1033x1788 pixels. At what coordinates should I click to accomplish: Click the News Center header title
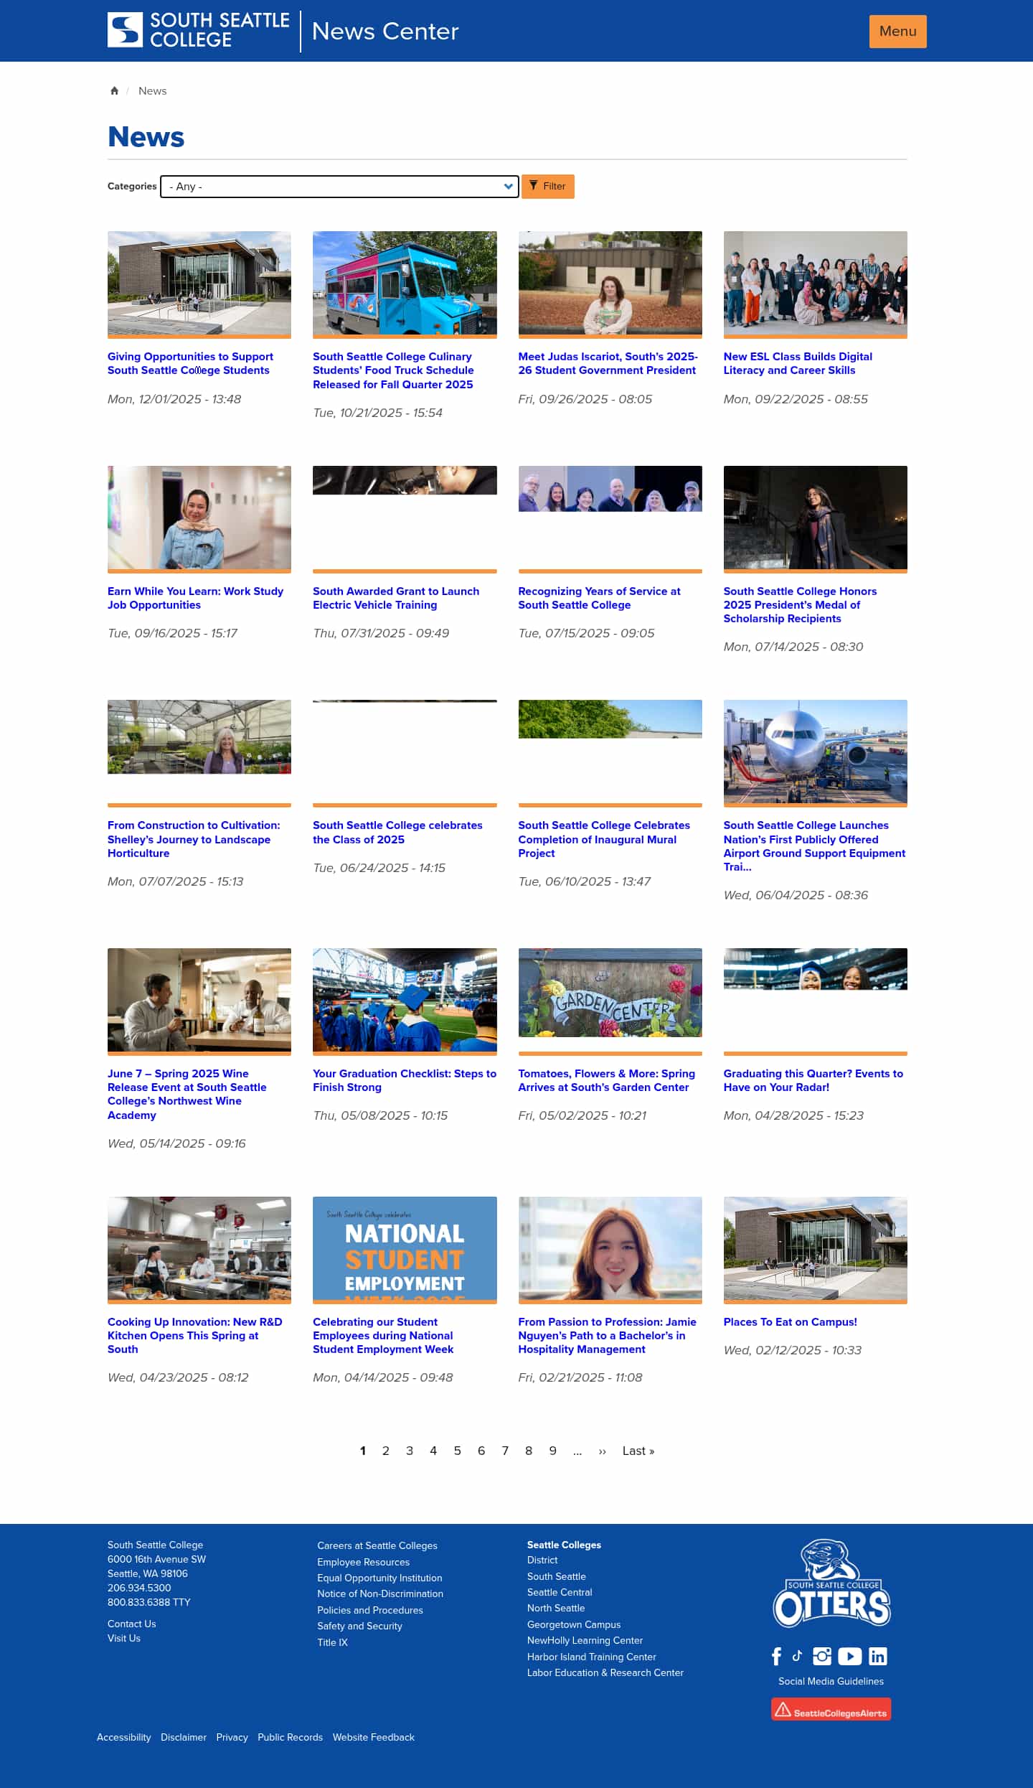[385, 31]
